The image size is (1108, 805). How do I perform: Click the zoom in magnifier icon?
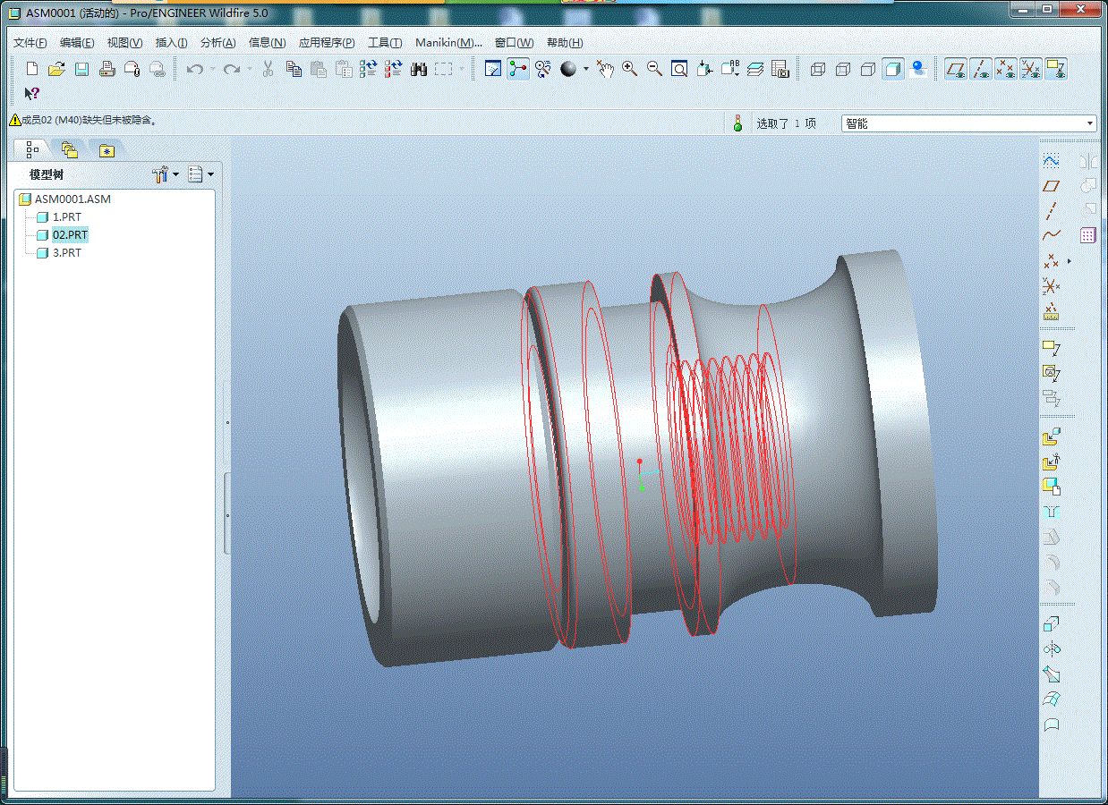coord(630,69)
